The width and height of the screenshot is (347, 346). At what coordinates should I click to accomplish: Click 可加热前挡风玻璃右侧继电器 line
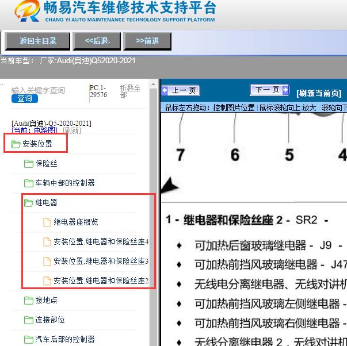tap(270, 323)
